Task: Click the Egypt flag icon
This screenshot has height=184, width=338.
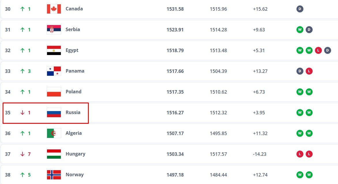Action: pyautogui.click(x=54, y=50)
